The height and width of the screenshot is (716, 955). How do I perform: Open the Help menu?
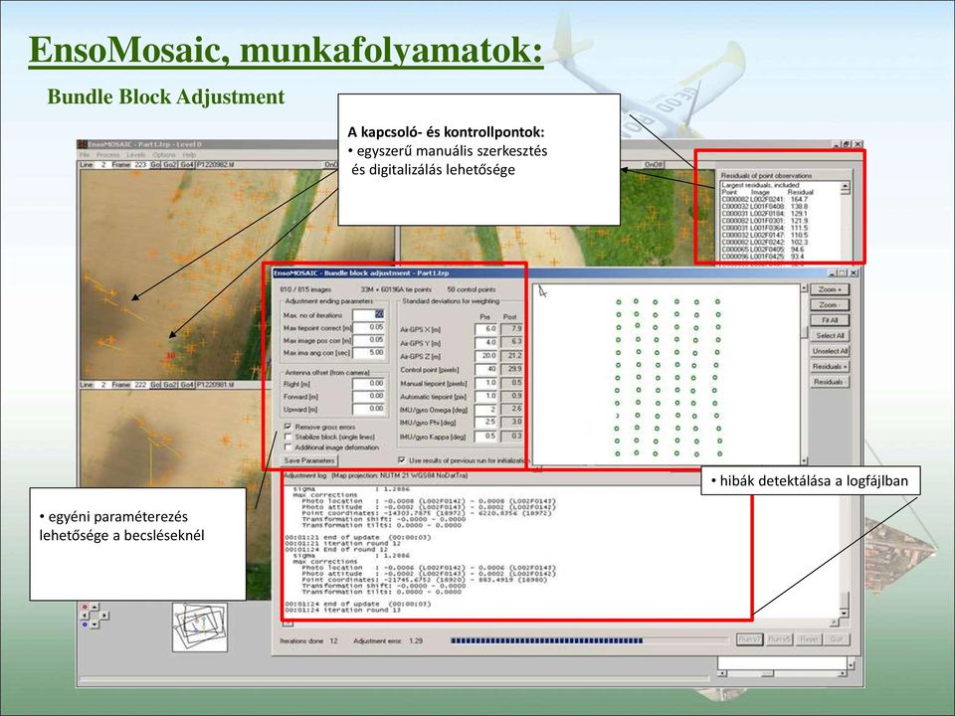click(x=189, y=155)
